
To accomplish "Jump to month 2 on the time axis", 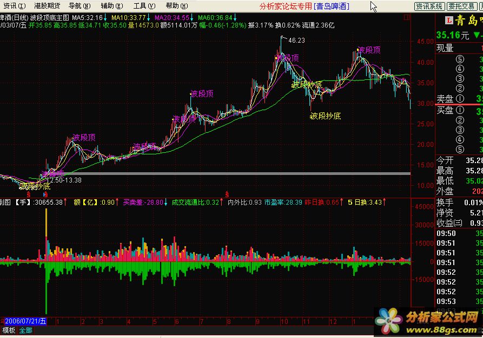I will click(x=83, y=322).
